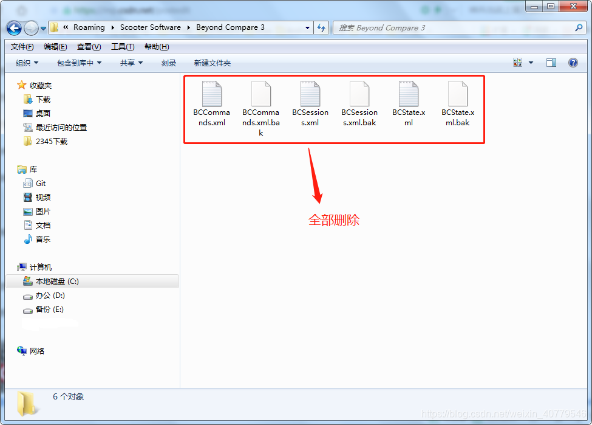Maximize the Explorer window

[x=551, y=7]
